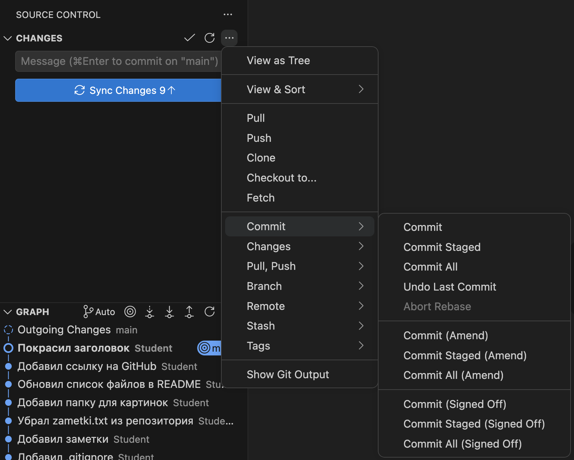Refresh the Graph view
The image size is (574, 460).
pos(210,312)
